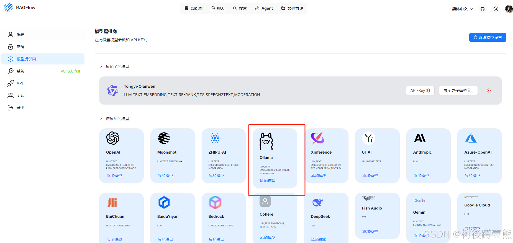Switch to the Agent tab
Viewport: 513px width, 243px height.
coord(264,8)
